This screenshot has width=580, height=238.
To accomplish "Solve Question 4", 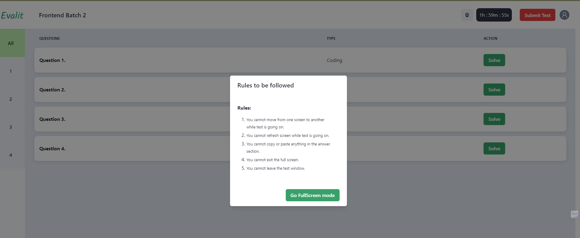I will pyautogui.click(x=494, y=148).
